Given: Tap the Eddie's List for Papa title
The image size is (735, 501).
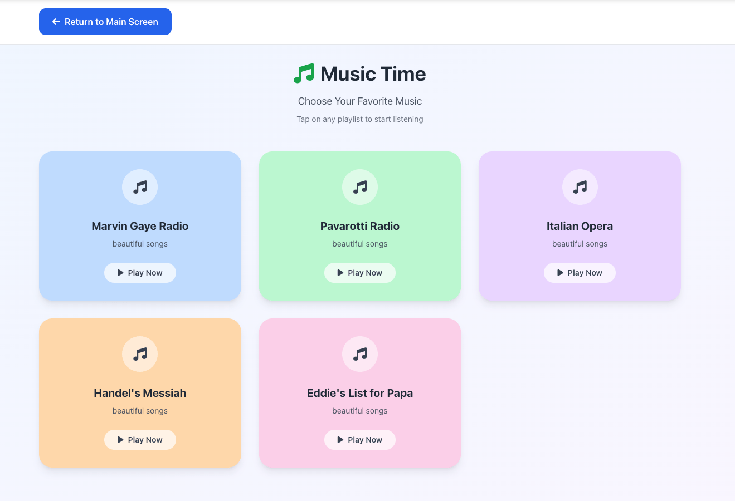Looking at the screenshot, I should pyautogui.click(x=360, y=393).
